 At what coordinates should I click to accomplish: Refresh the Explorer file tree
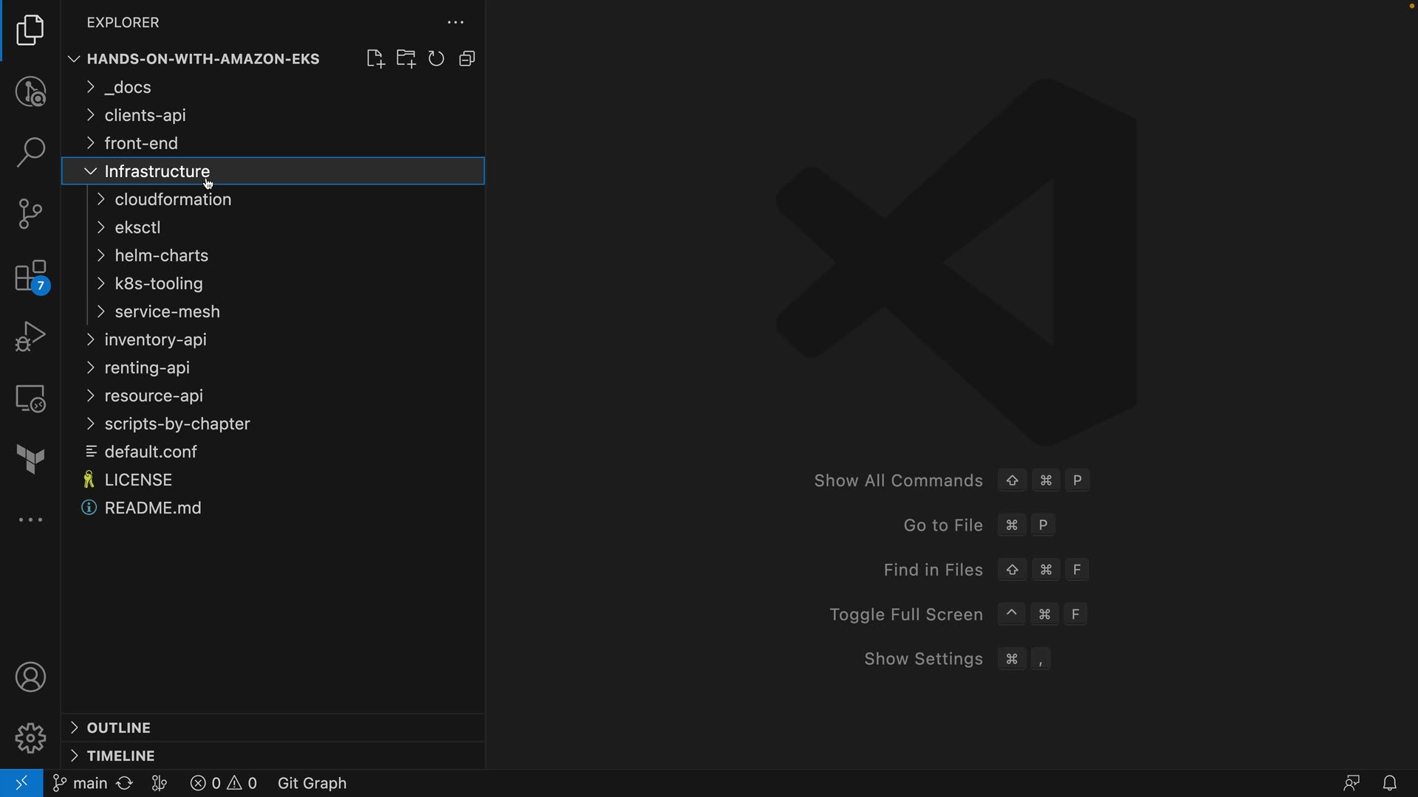pos(436,59)
